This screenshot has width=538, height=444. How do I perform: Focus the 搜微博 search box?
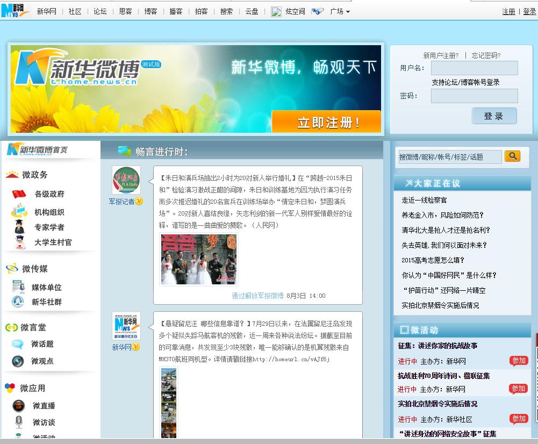click(x=450, y=157)
